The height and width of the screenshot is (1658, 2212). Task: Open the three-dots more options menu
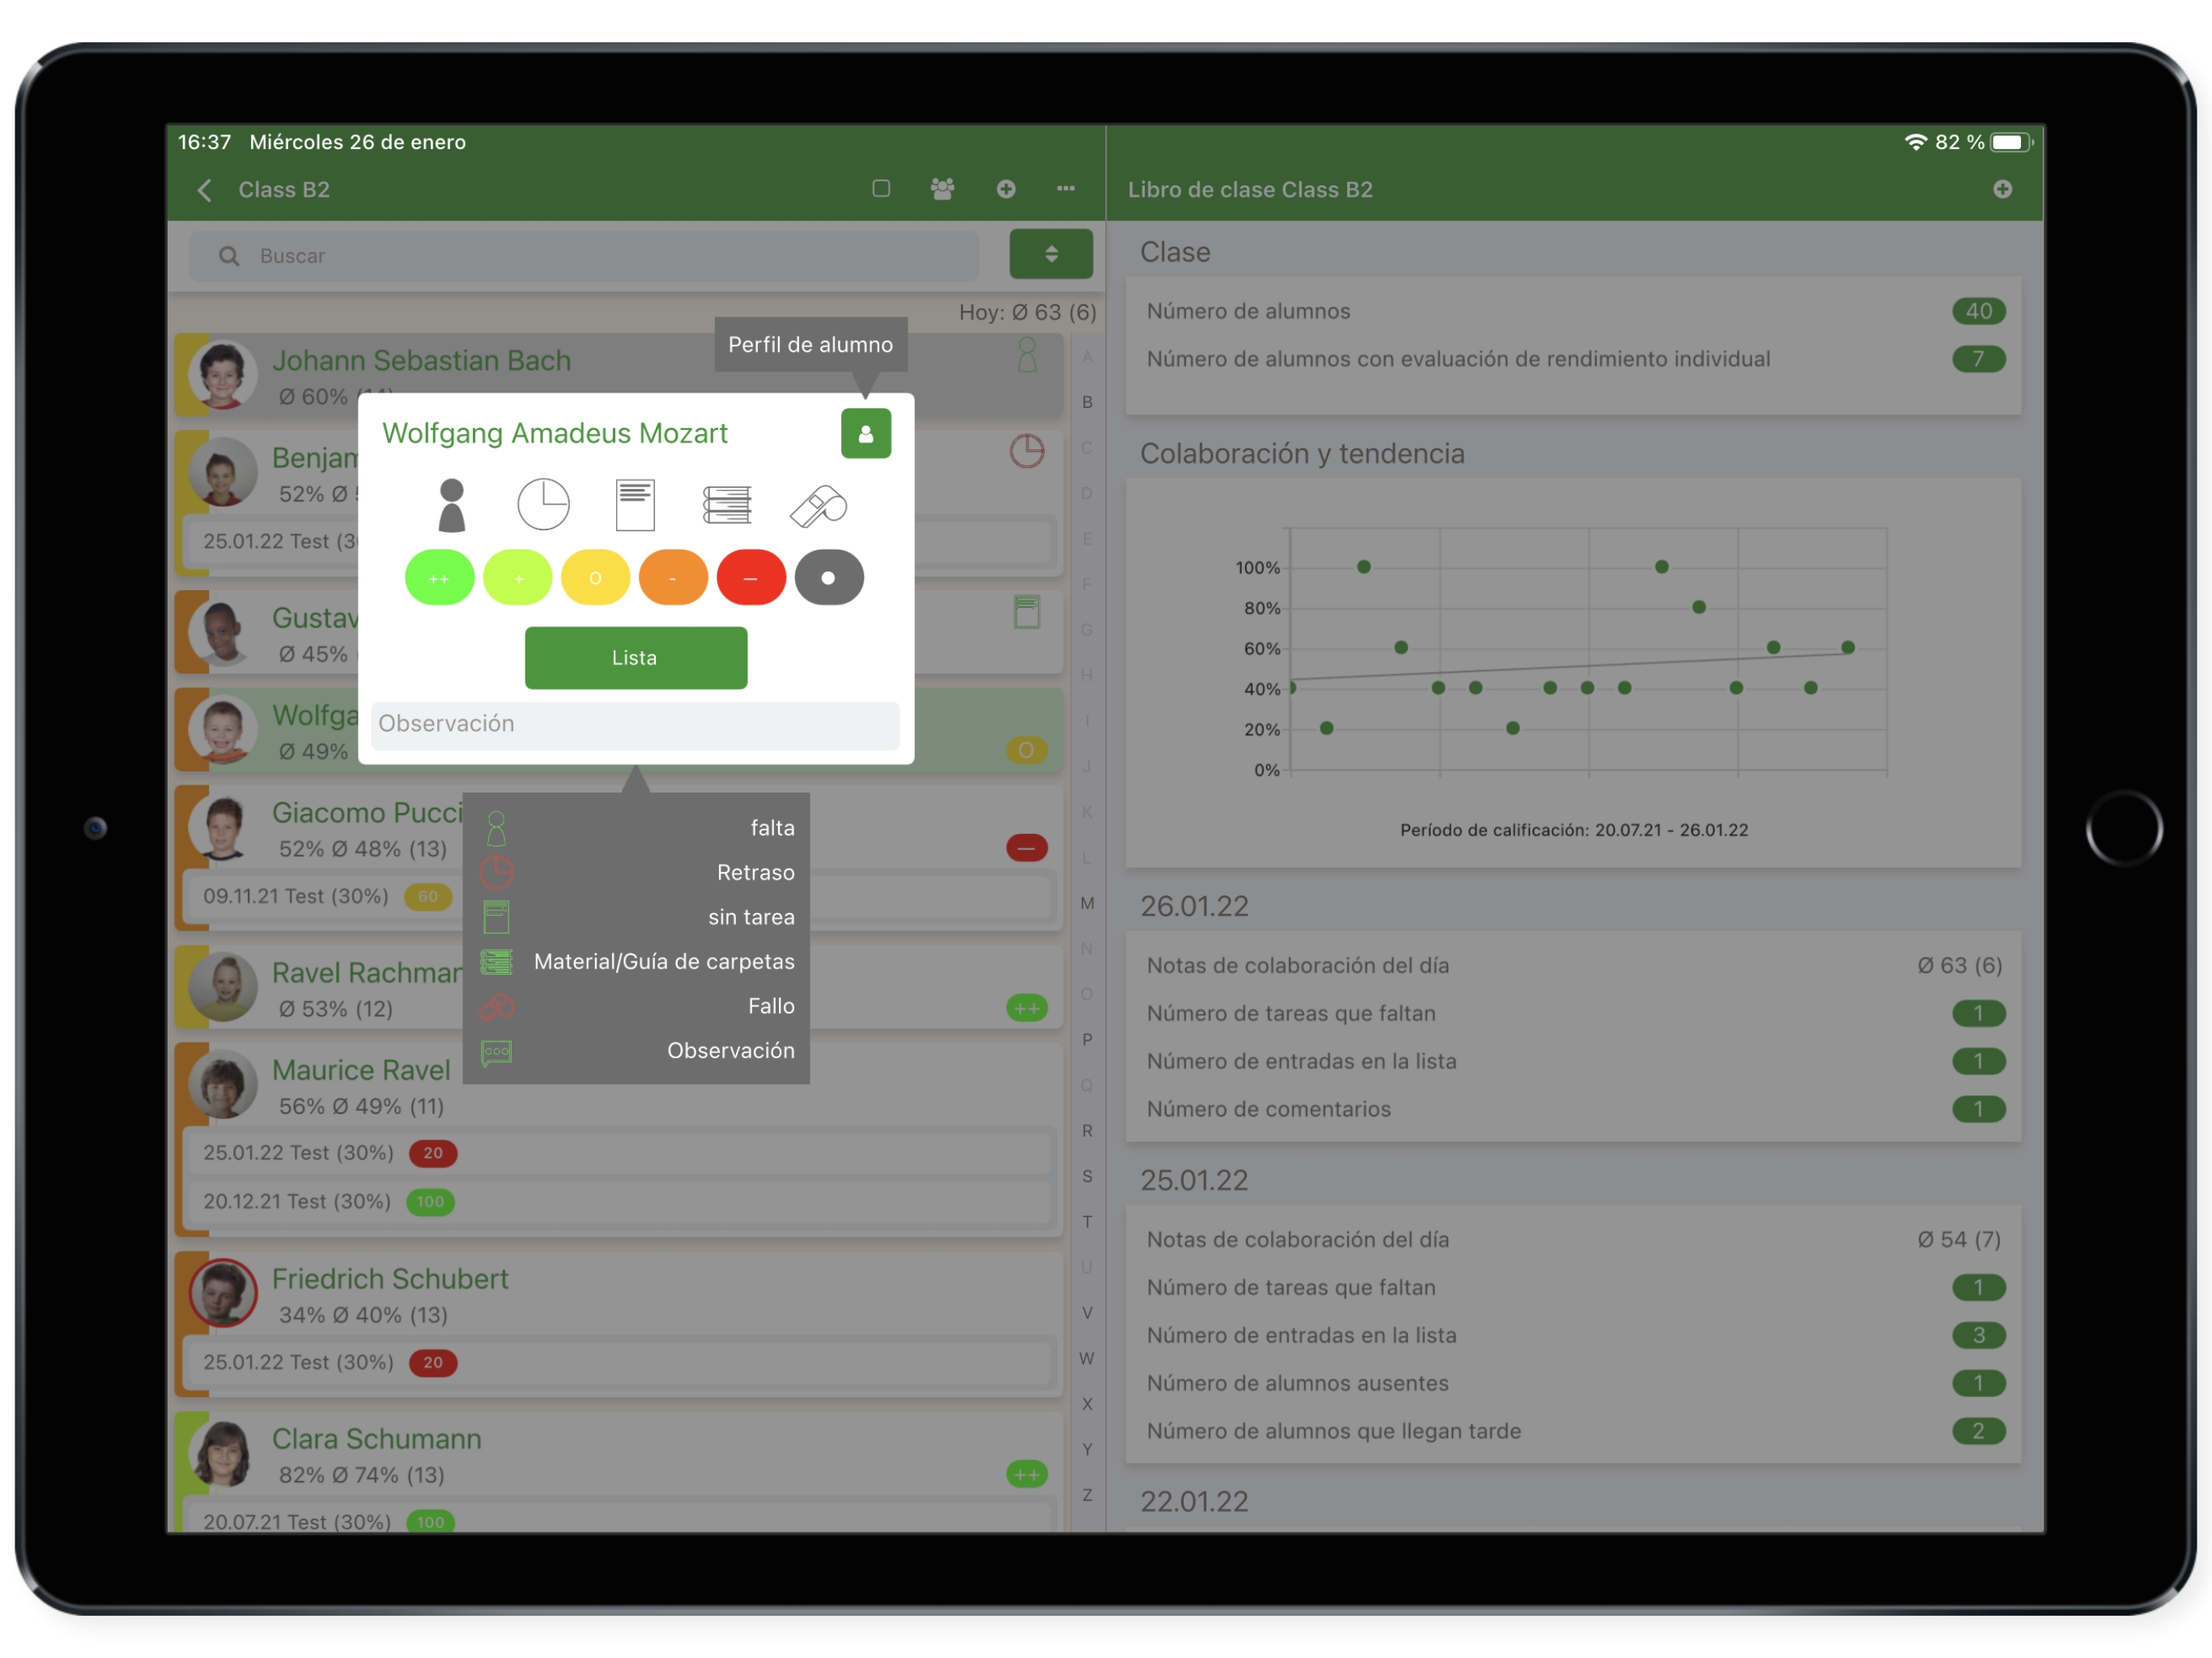1066,189
